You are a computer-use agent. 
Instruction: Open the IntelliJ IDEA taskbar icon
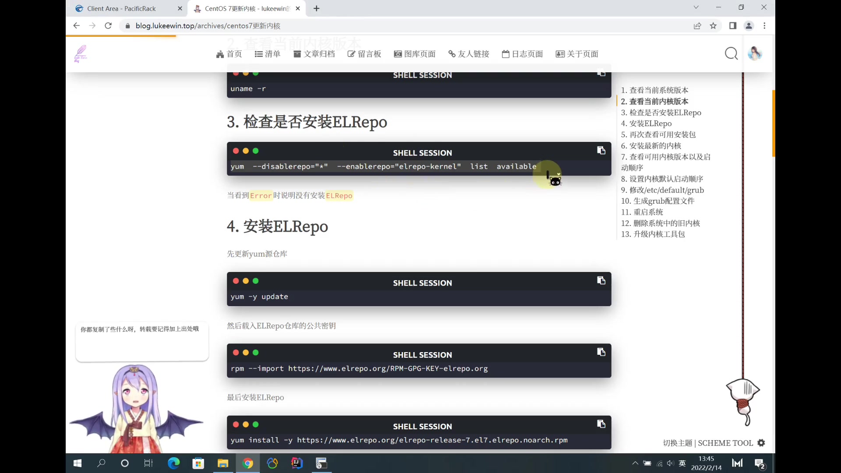pos(297,463)
